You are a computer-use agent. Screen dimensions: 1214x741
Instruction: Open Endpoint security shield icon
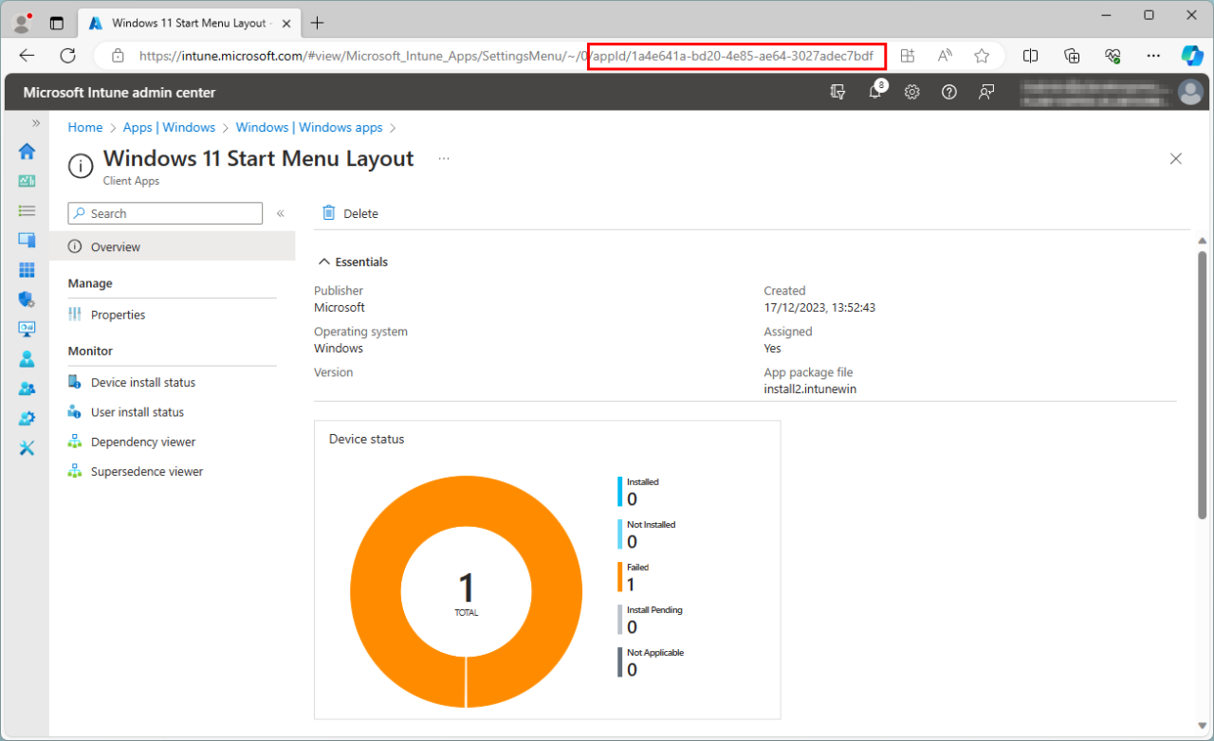[x=27, y=299]
